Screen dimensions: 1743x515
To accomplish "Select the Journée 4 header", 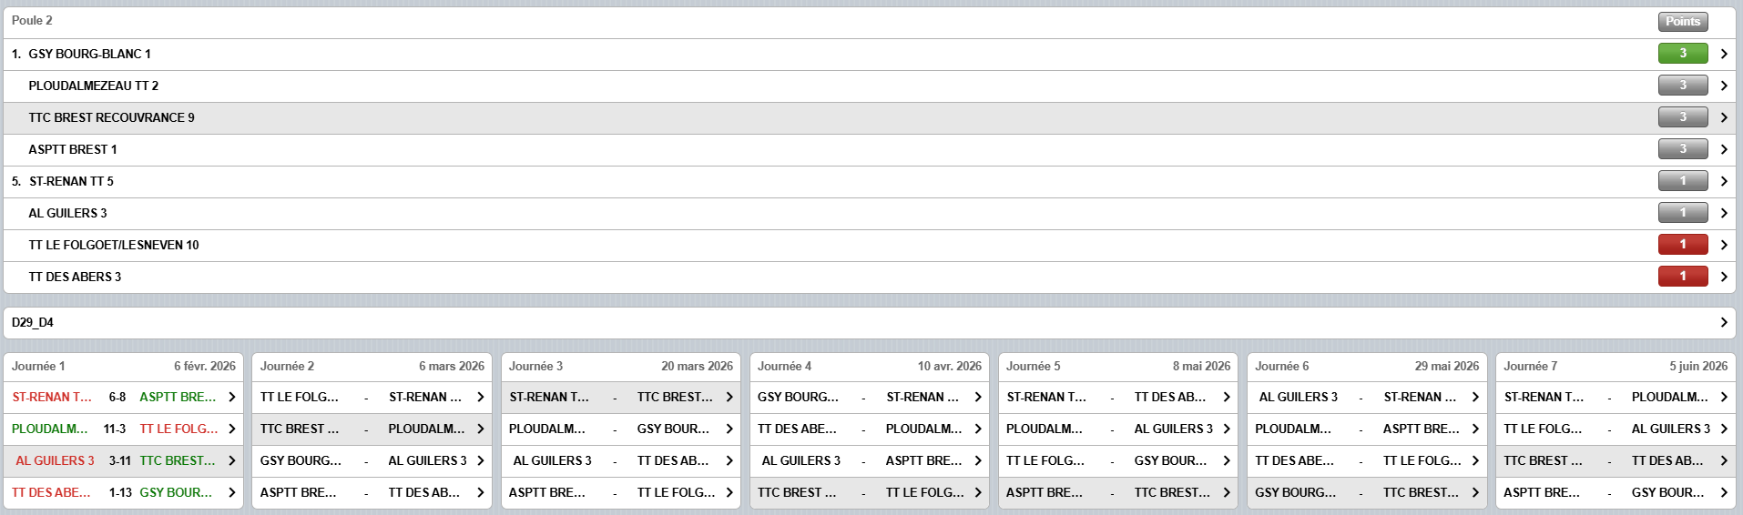I will (784, 366).
